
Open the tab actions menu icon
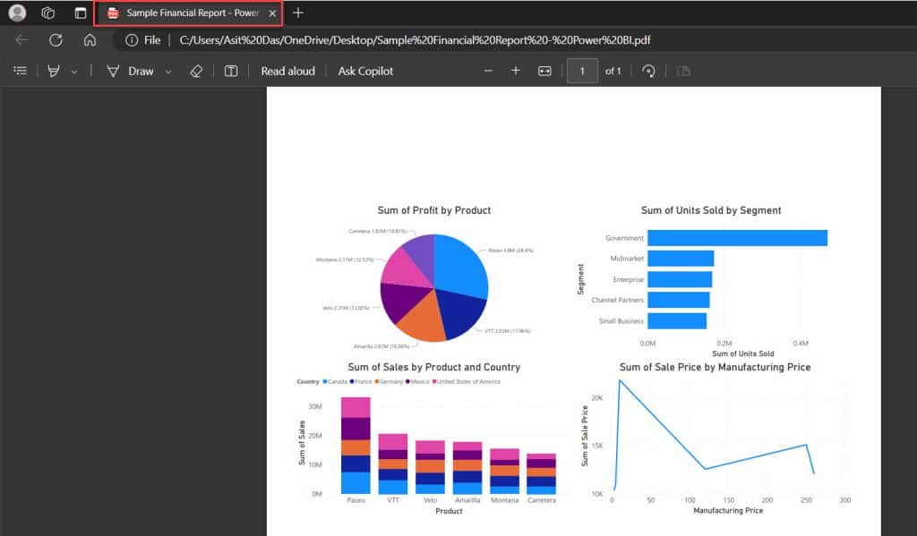point(81,13)
